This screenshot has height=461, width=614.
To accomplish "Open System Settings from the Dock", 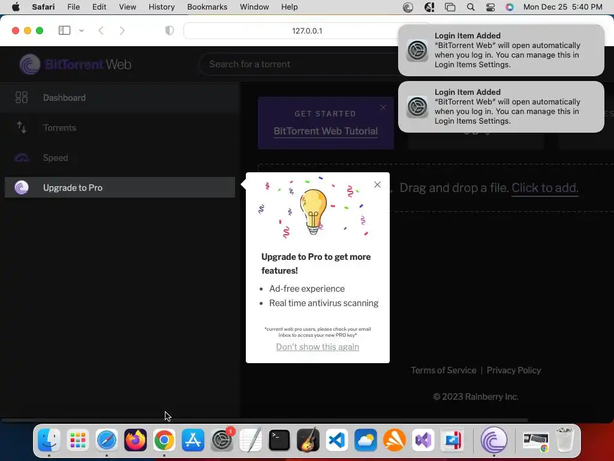I will (x=222, y=440).
